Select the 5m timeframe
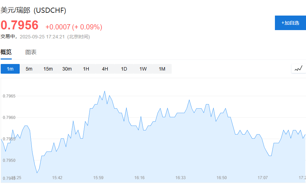Image resolution: width=306 pixels, height=184 pixels. coord(29,69)
